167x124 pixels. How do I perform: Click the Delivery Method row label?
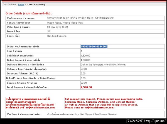tap(25, 65)
